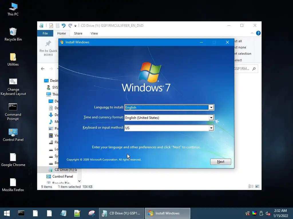Image resolution: width=293 pixels, height=219 pixels.
Task: Switch to Install Windows taskbar button
Action: pyautogui.click(x=168, y=213)
